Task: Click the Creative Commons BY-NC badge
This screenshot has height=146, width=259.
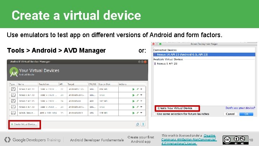Action: (x=235, y=140)
